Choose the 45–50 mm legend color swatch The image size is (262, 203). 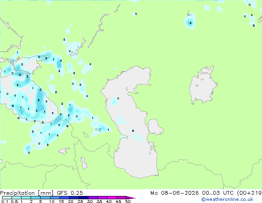121,198
